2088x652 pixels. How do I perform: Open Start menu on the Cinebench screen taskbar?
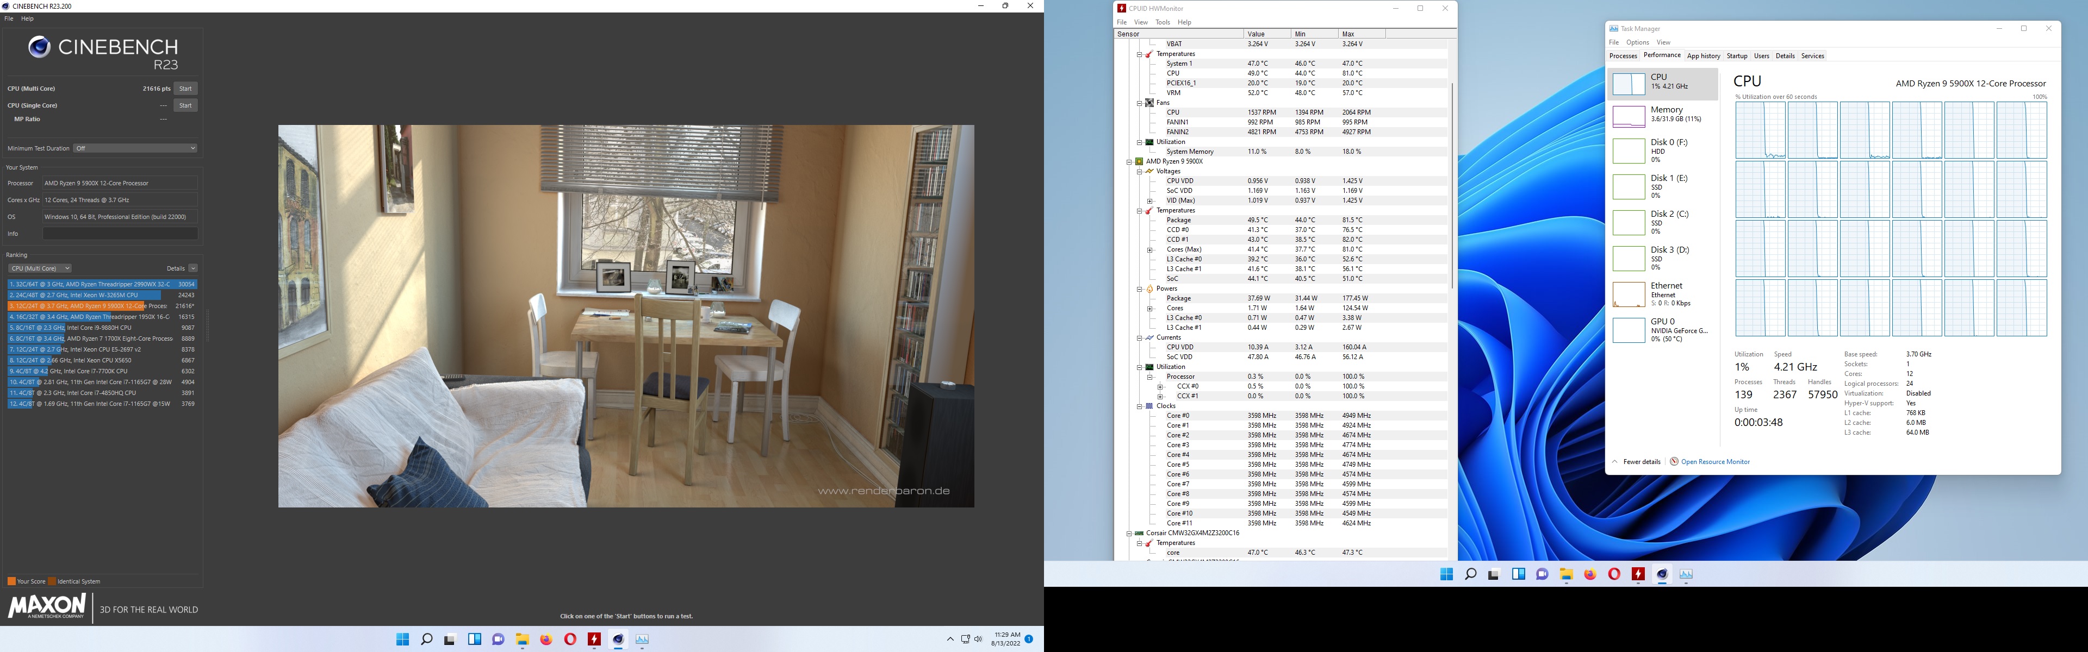click(402, 639)
